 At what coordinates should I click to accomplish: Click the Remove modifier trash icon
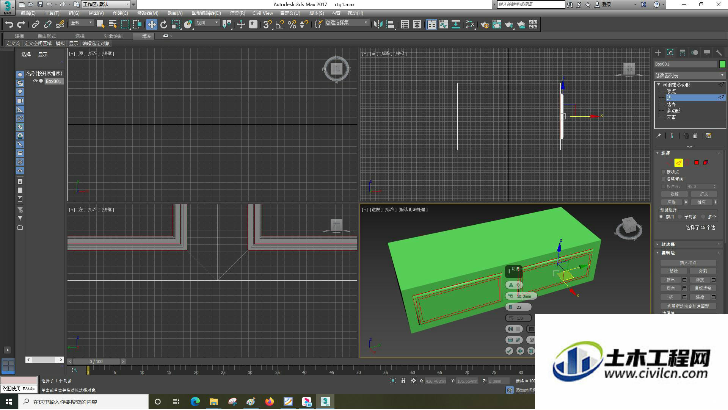point(695,136)
